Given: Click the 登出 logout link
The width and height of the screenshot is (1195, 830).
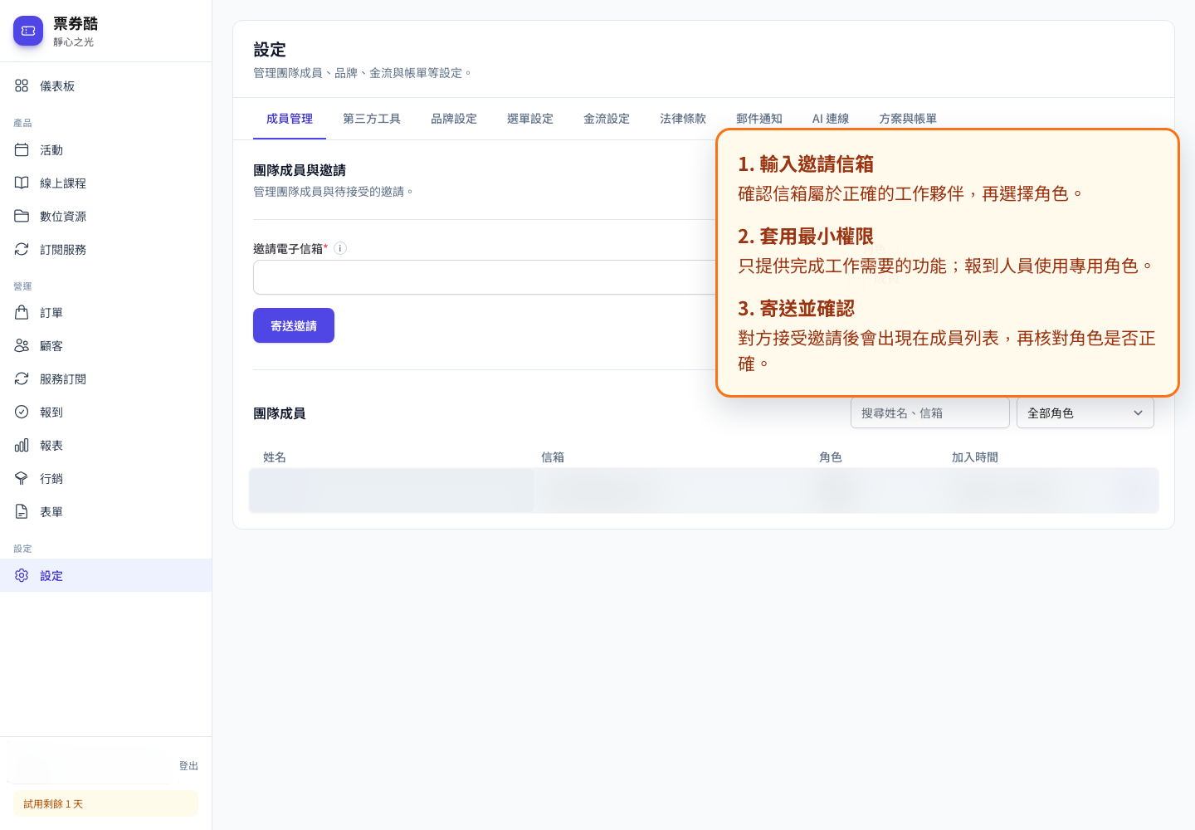Looking at the screenshot, I should 188,766.
